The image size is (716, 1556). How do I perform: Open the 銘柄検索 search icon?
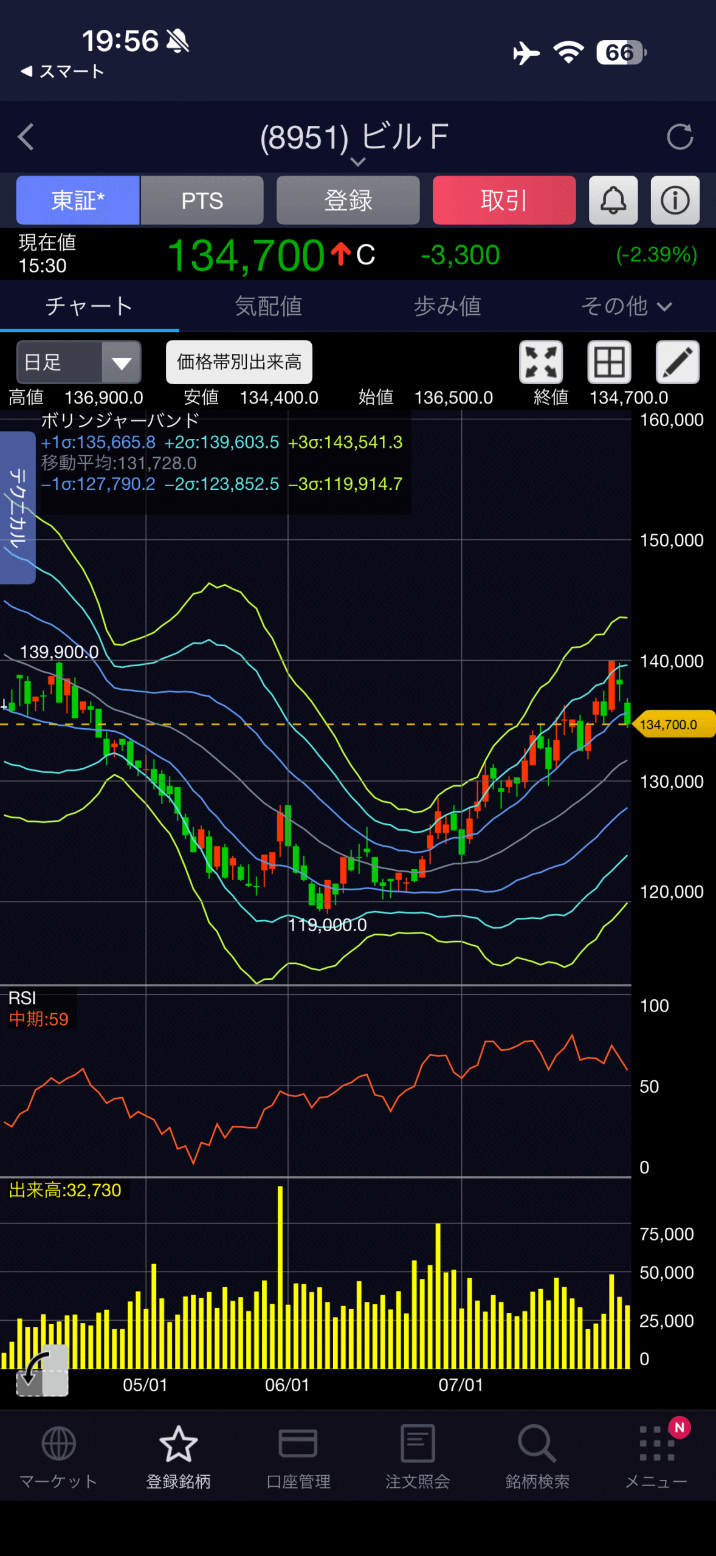click(x=537, y=1456)
